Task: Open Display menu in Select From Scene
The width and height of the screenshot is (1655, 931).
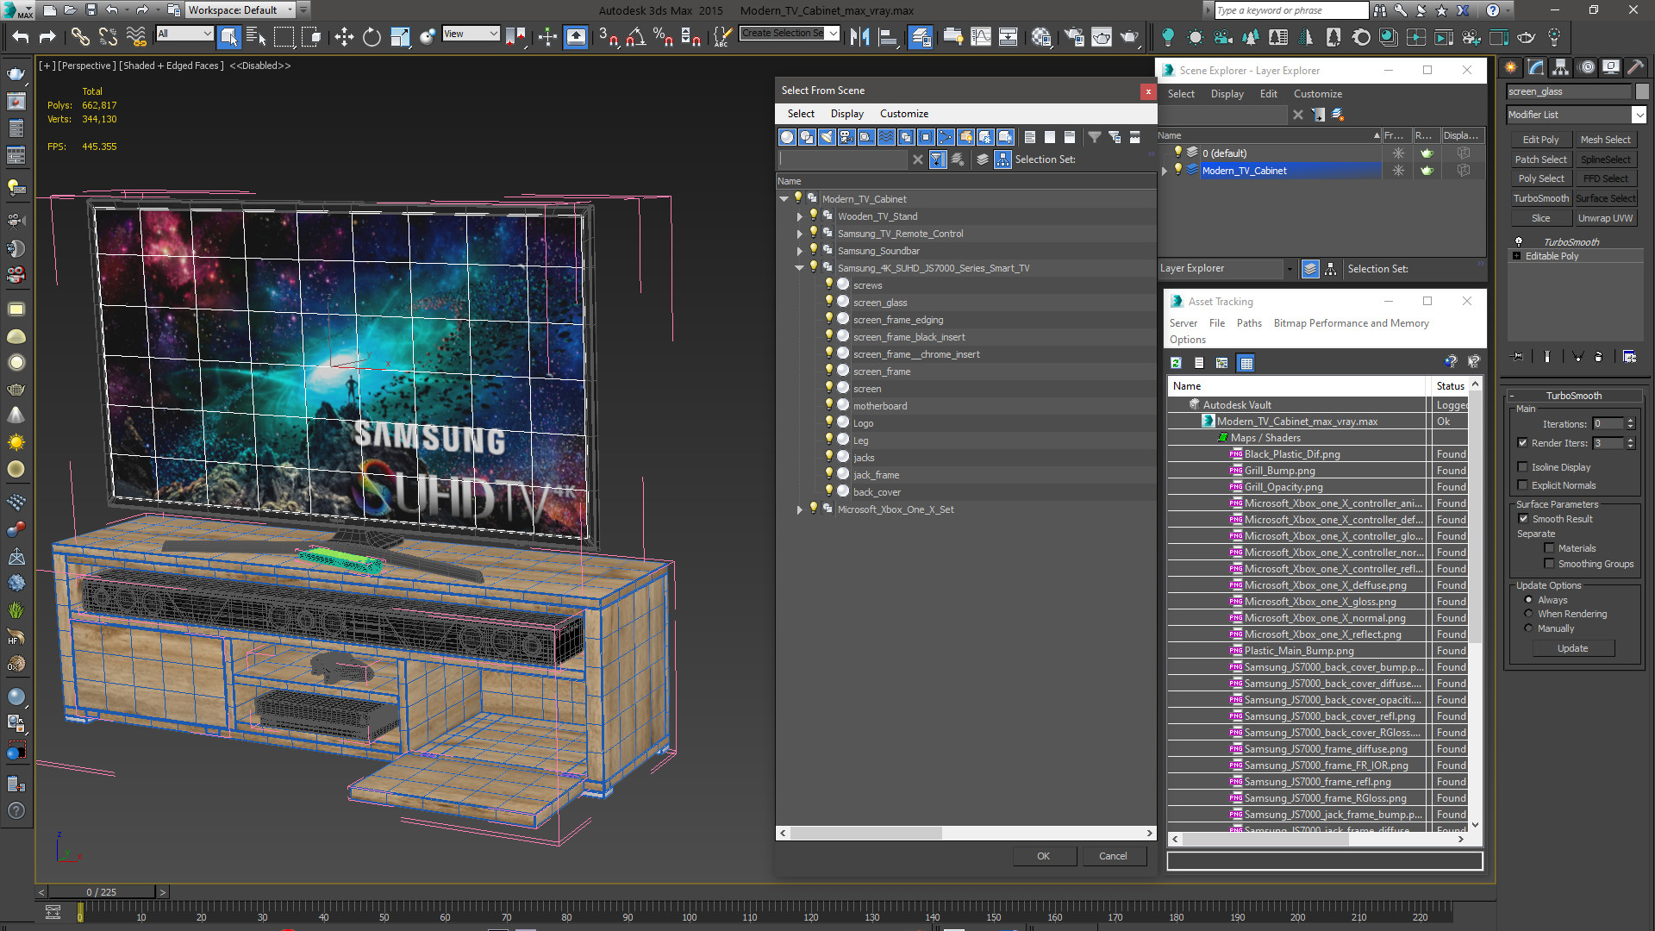Action: pyautogui.click(x=846, y=114)
